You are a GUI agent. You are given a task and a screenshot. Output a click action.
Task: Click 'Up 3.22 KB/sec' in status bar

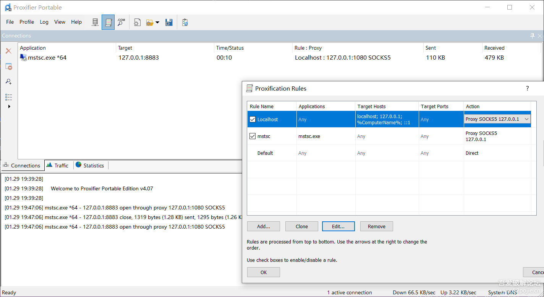pos(458,292)
